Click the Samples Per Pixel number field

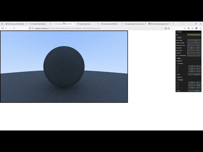point(199,45)
